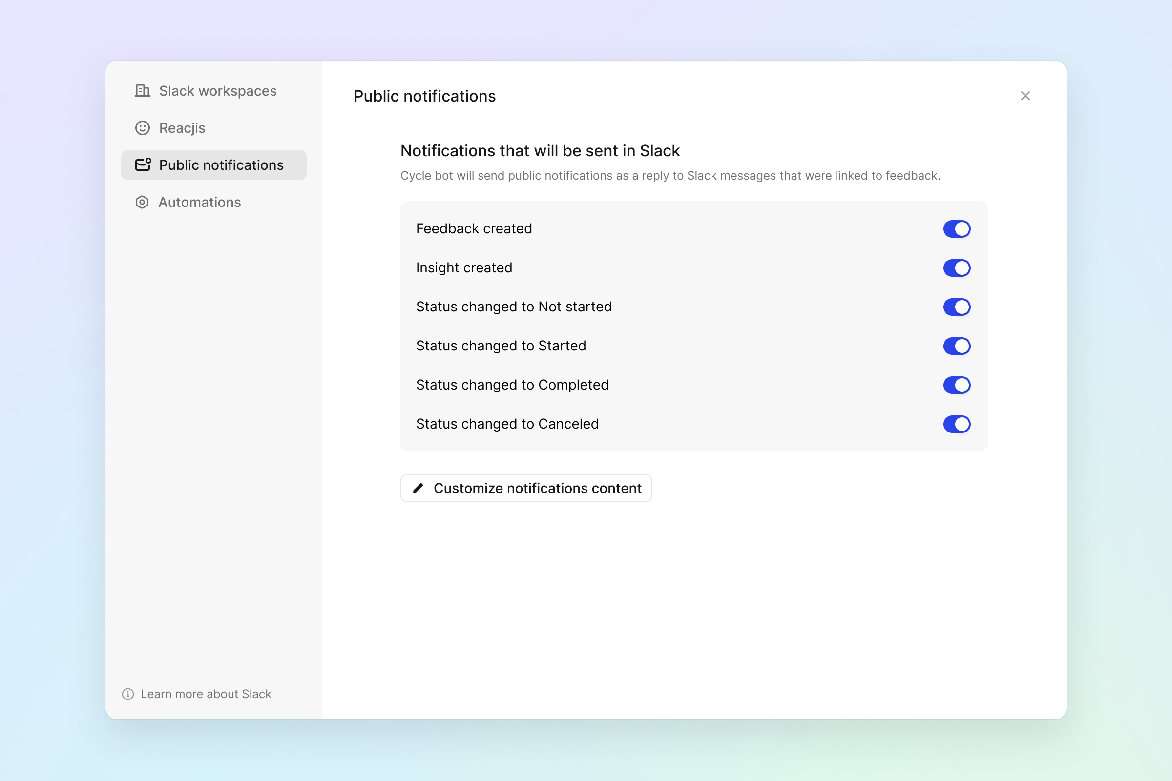1172x781 pixels.
Task: Click the Status changed to Started label
Action: (501, 346)
